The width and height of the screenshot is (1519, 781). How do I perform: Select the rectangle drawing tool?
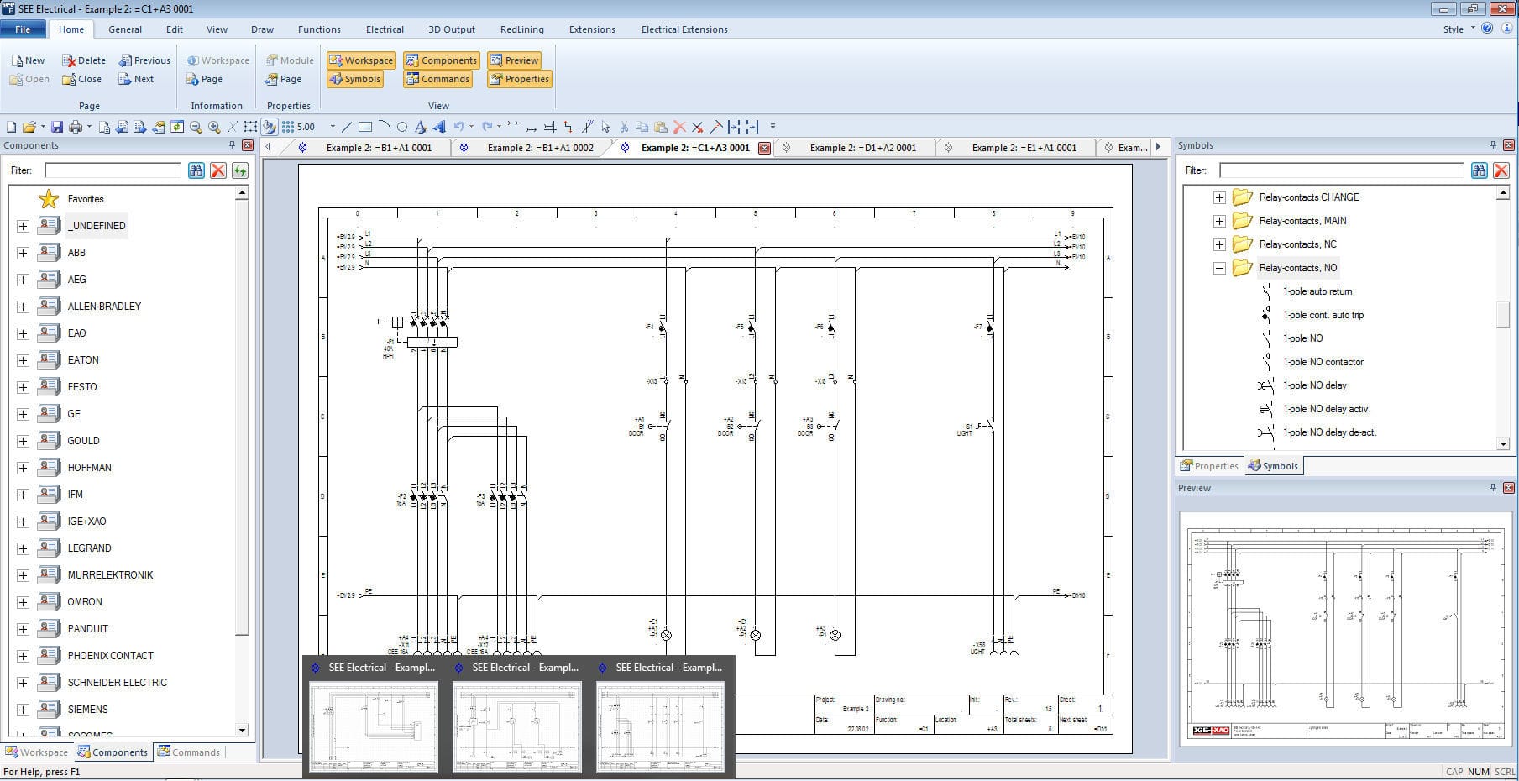click(x=365, y=127)
